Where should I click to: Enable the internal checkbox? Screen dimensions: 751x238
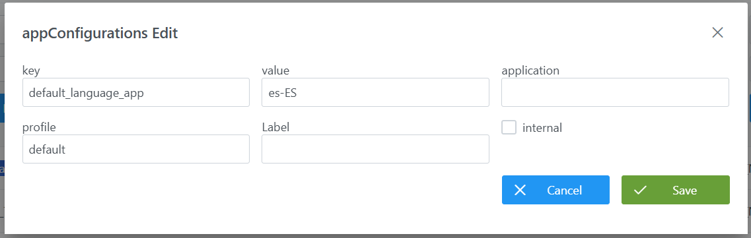(509, 128)
